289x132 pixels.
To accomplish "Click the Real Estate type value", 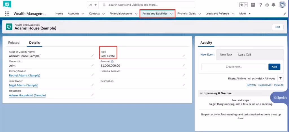I will coord(108,56).
